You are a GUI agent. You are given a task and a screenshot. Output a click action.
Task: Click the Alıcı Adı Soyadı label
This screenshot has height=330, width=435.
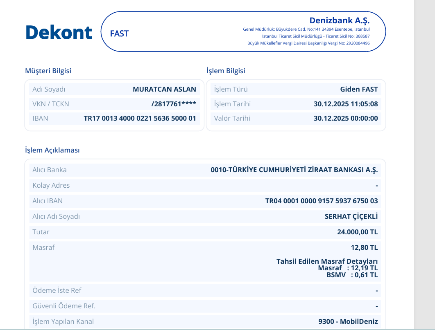coord(56,216)
